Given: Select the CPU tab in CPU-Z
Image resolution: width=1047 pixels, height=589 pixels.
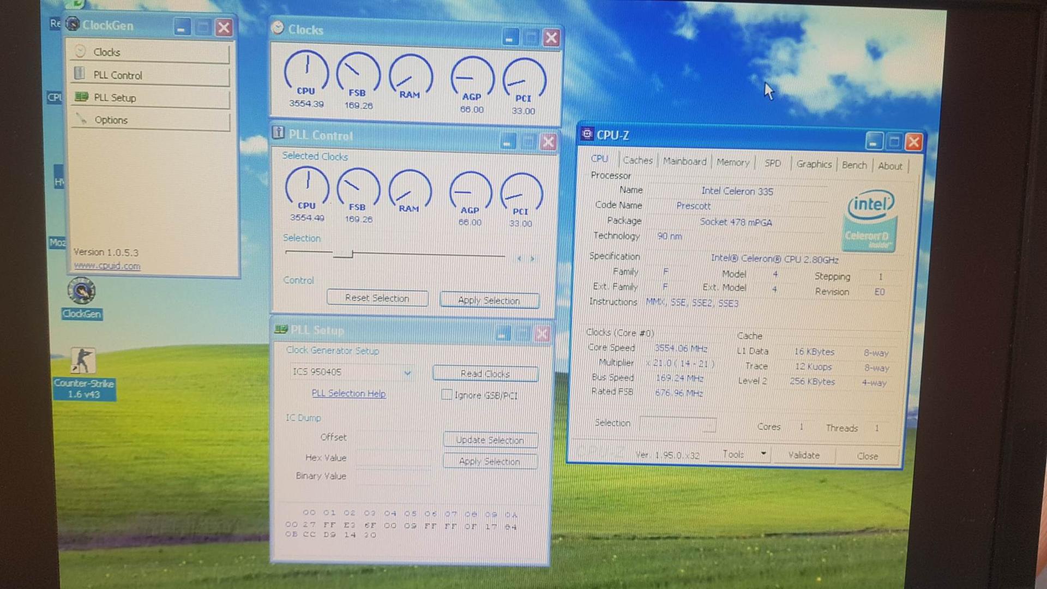Looking at the screenshot, I should [599, 159].
